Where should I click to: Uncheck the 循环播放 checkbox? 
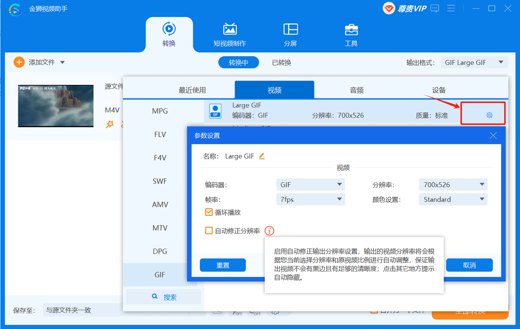click(x=208, y=212)
